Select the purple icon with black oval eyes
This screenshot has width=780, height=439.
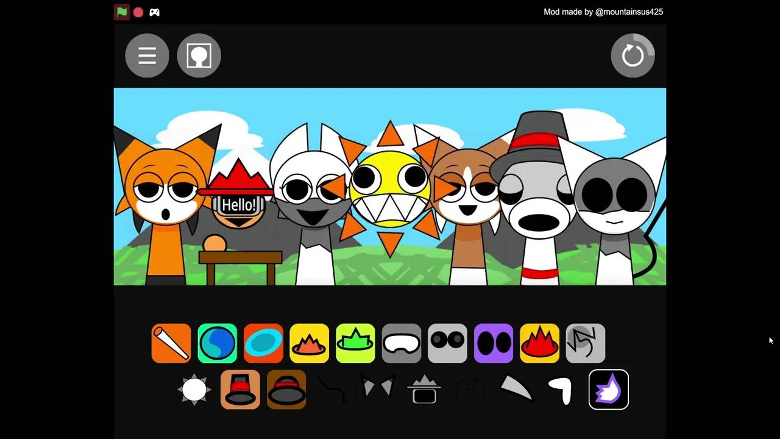coord(494,343)
